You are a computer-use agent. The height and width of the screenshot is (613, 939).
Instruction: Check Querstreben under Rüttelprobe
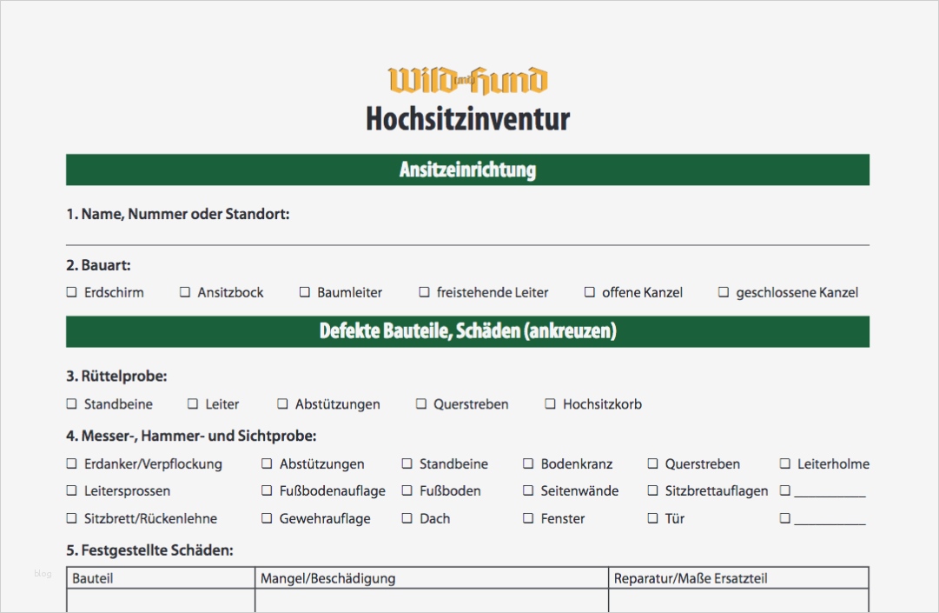coord(421,403)
